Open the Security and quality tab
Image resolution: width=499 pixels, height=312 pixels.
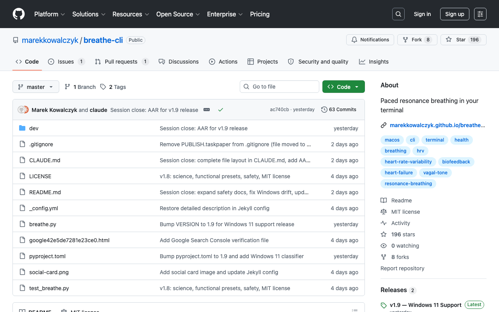coord(318,62)
